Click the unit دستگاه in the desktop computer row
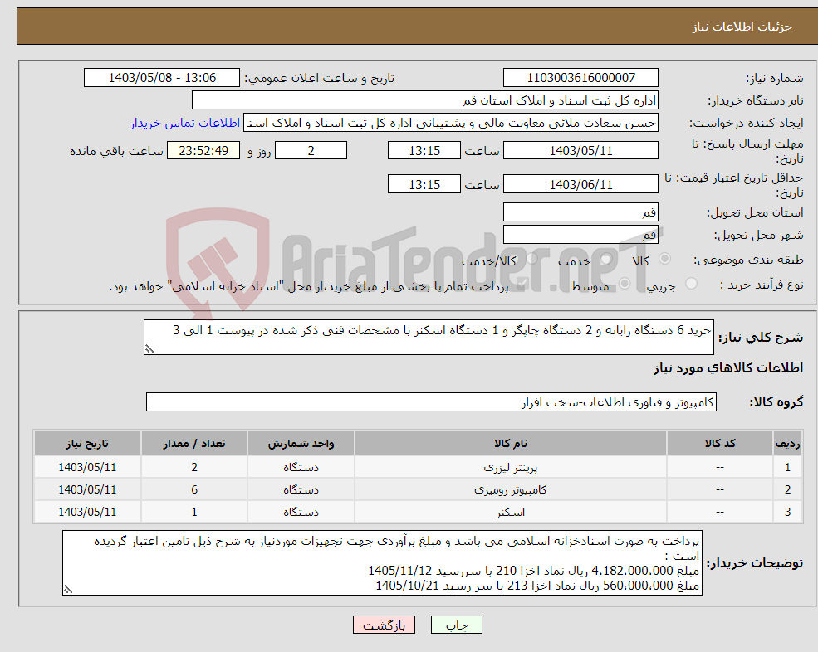The width and height of the screenshot is (818, 652). tap(301, 490)
